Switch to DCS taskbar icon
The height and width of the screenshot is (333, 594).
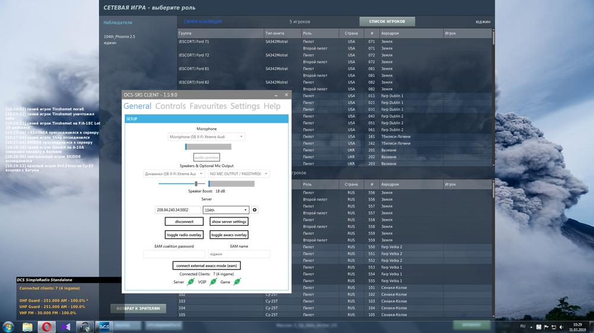[x=104, y=326]
